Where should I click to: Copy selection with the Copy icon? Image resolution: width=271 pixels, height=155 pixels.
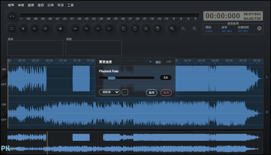point(124,28)
